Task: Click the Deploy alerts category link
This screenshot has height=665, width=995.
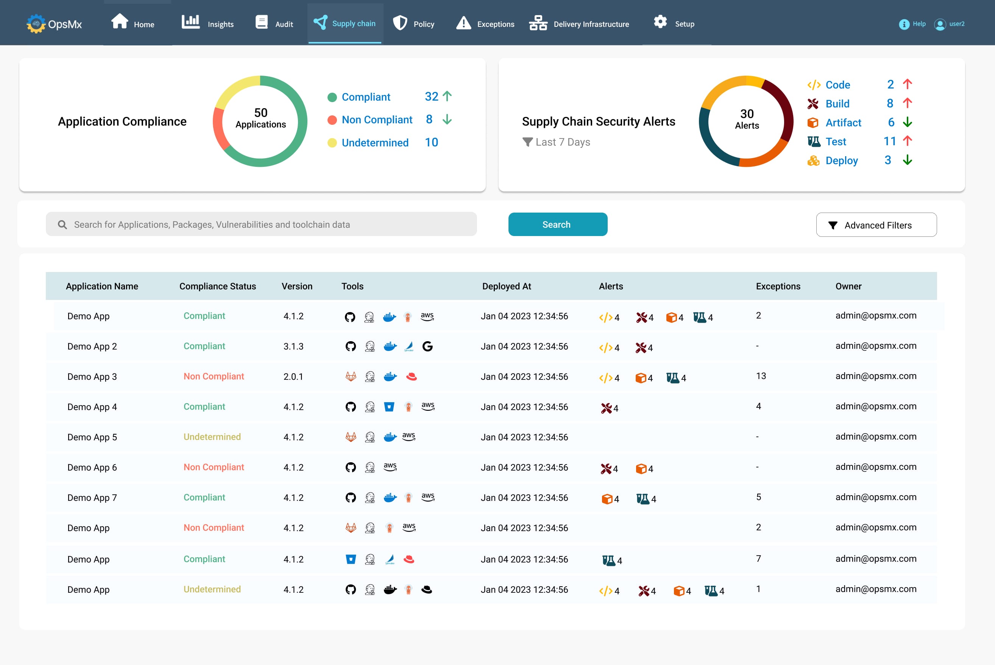Action: click(x=841, y=160)
